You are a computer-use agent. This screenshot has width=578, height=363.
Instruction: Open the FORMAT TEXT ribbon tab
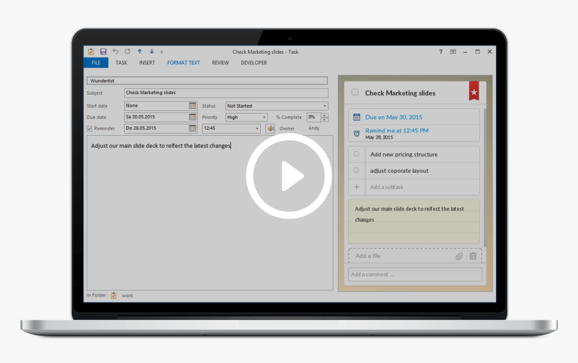coord(183,63)
